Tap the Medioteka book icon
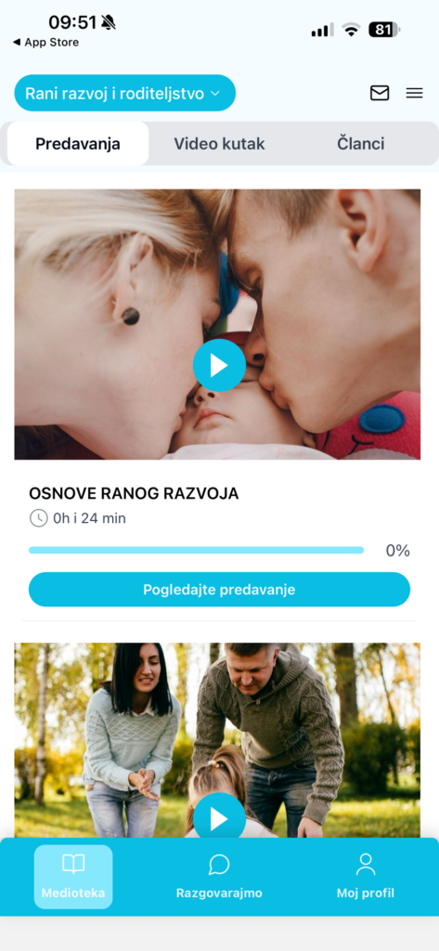Screen dimensions: 439x951 pyautogui.click(x=73, y=865)
